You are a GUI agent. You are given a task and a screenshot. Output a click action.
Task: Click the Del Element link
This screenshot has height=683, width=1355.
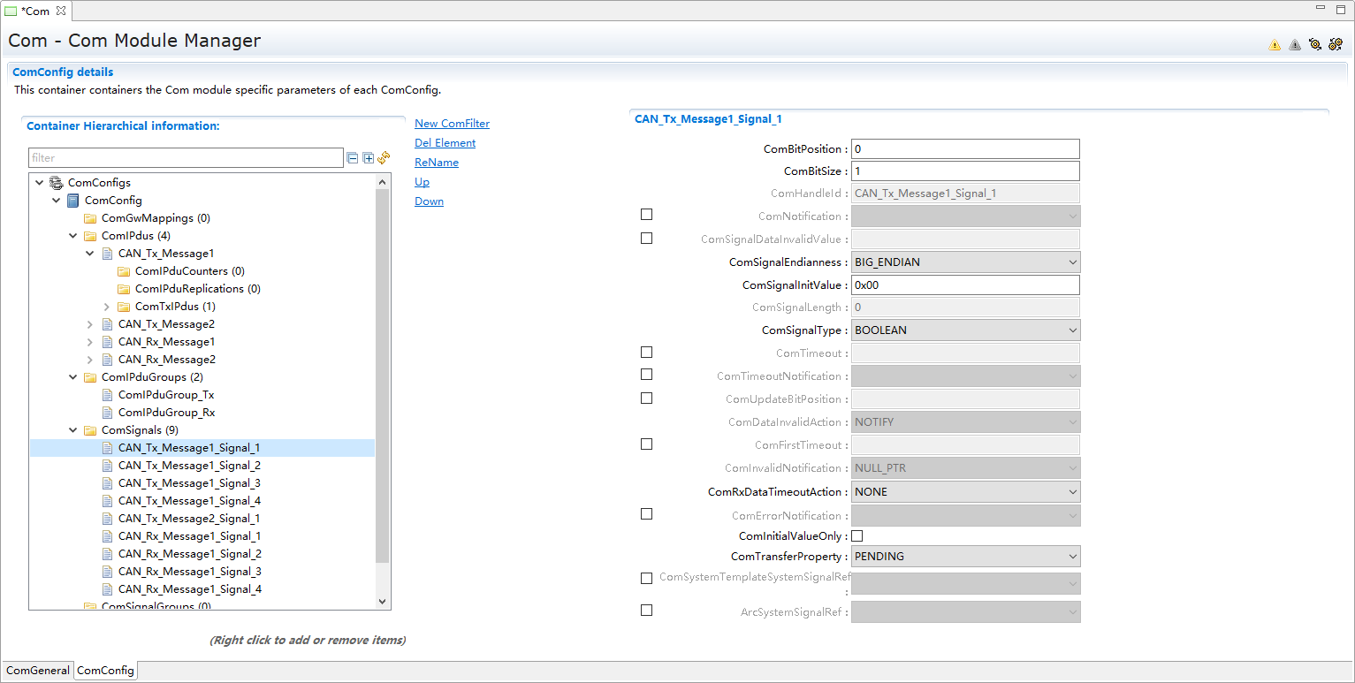pos(445,143)
